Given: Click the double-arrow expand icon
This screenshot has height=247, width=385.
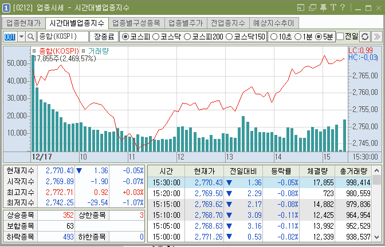Looking at the screenshot, I should [376, 37].
